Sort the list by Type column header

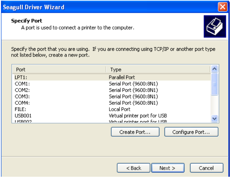pyautogui.click(x=158, y=69)
